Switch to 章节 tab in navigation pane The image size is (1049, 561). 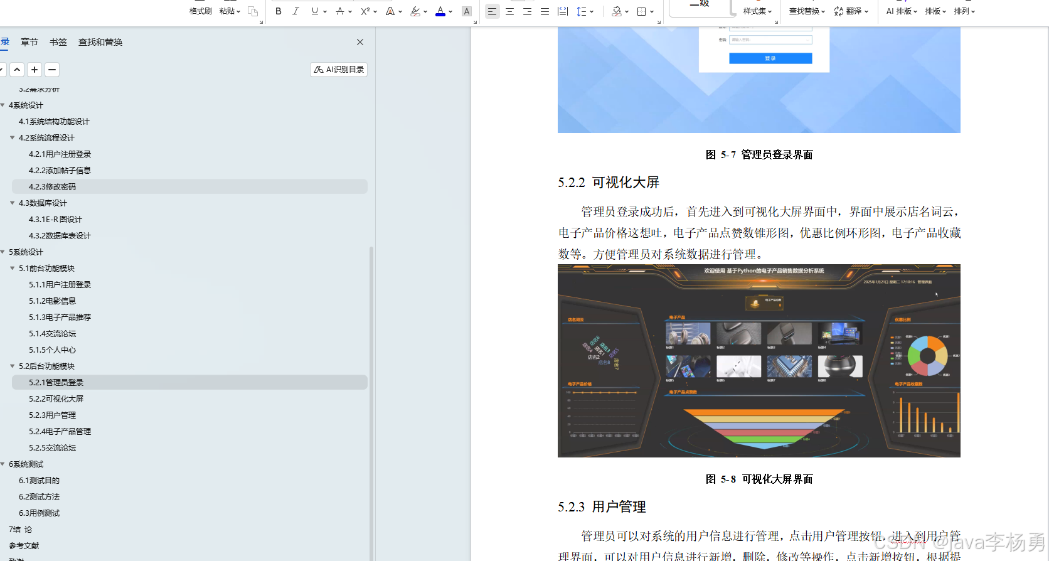coord(29,42)
